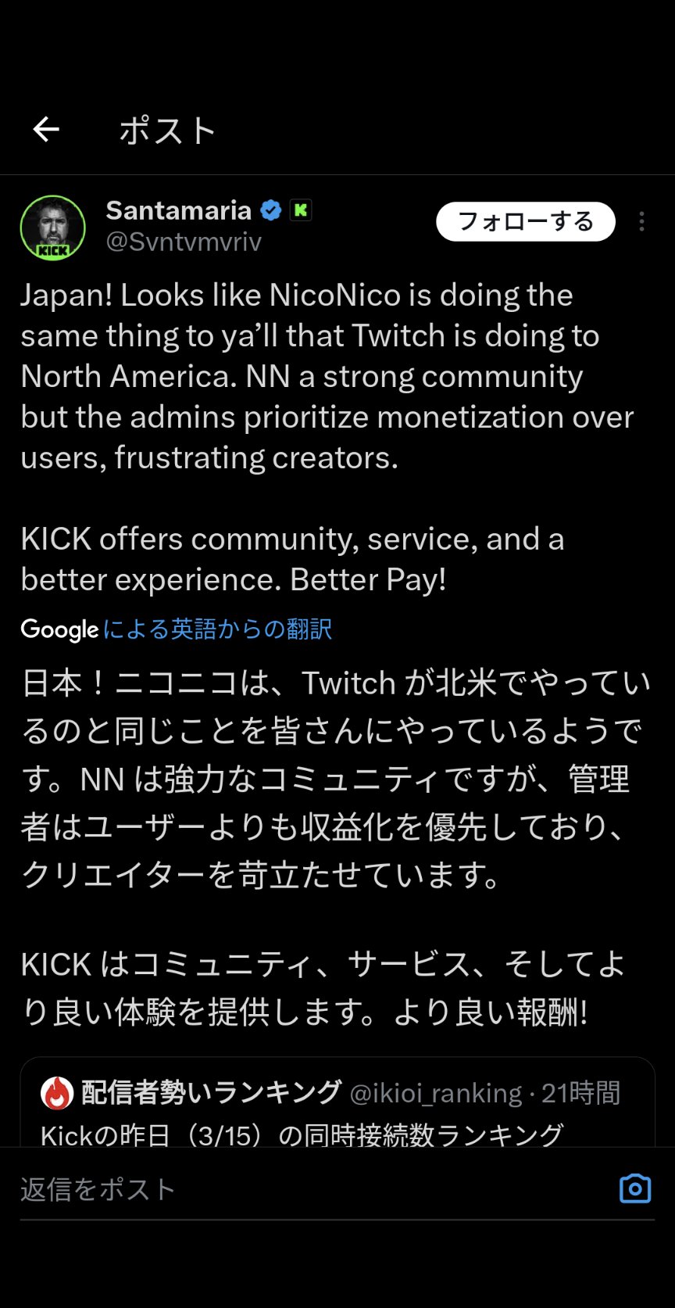Tap the back arrow in the header
Screen dimensions: 675x1308
[x=46, y=130]
